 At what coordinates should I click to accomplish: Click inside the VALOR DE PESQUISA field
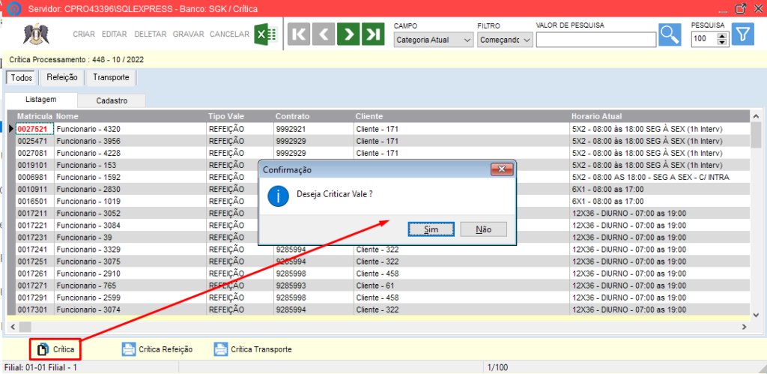point(595,40)
